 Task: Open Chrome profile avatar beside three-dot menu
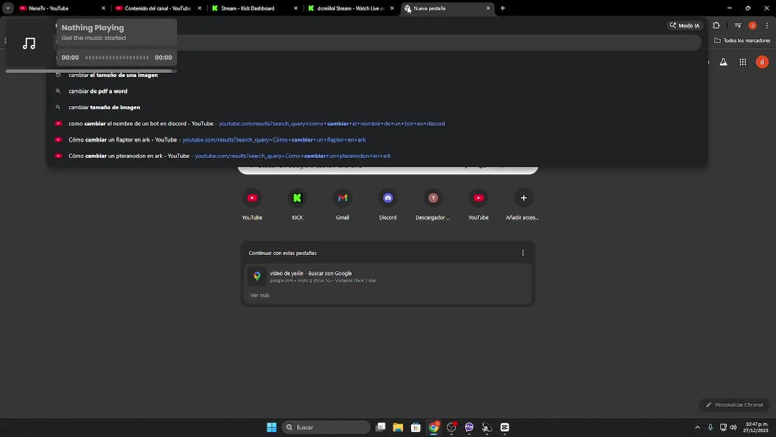point(752,25)
